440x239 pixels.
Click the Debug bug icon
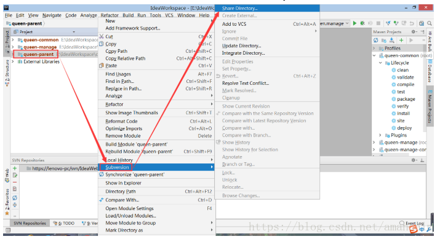click(x=362, y=23)
